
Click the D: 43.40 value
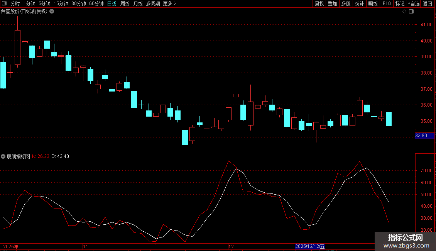pos(60,156)
